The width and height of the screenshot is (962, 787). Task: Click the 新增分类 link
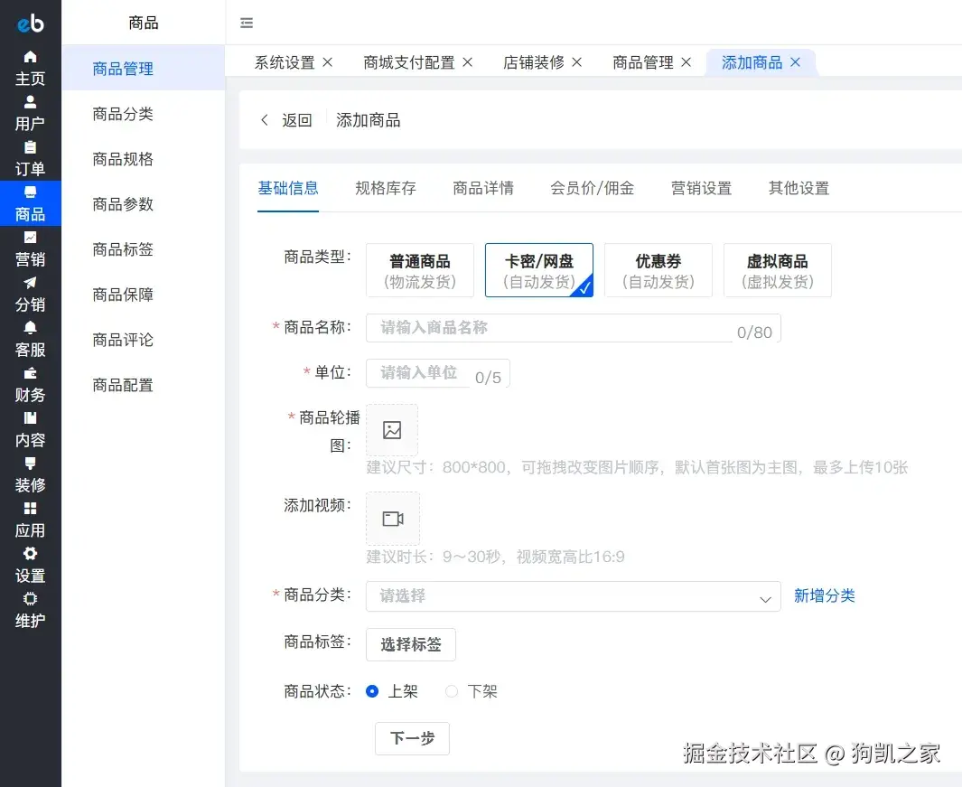pos(824,596)
